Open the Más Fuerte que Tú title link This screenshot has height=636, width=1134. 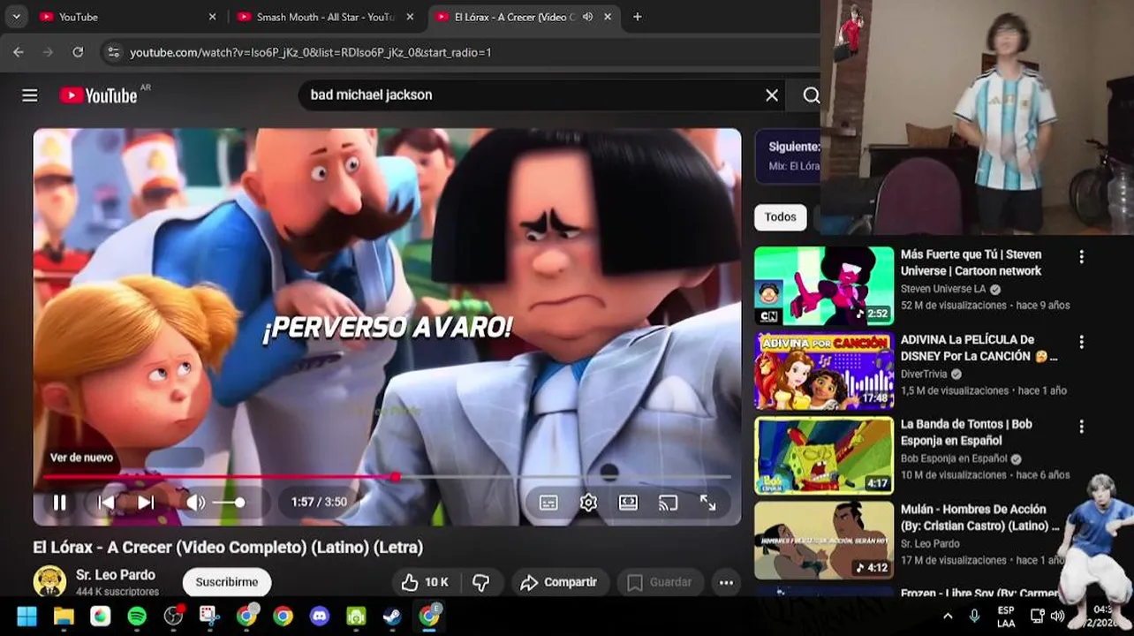tap(971, 262)
